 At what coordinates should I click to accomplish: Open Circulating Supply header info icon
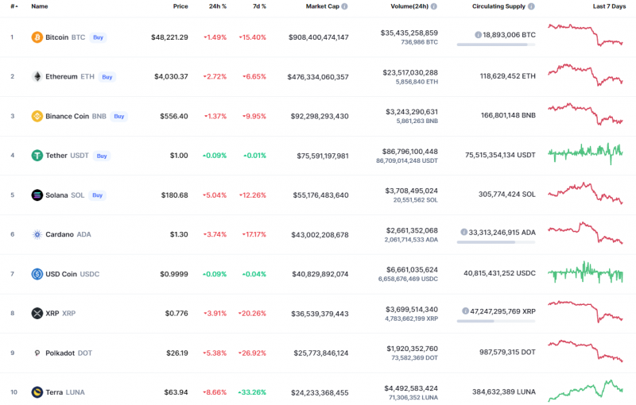point(531,6)
